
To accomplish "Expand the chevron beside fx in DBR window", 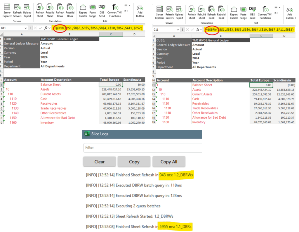I will pyautogui.click(x=50, y=28).
